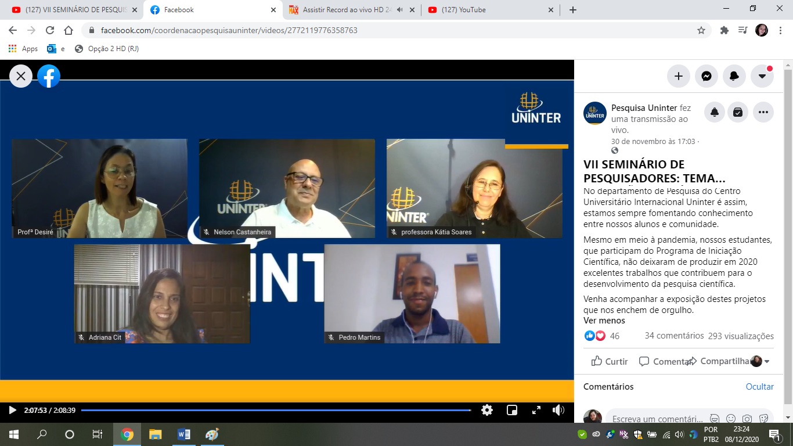Screen dimensions: 793x446
Task: Toggle post notifications bell next to Pesquisa Uninter
Action: pos(715,112)
